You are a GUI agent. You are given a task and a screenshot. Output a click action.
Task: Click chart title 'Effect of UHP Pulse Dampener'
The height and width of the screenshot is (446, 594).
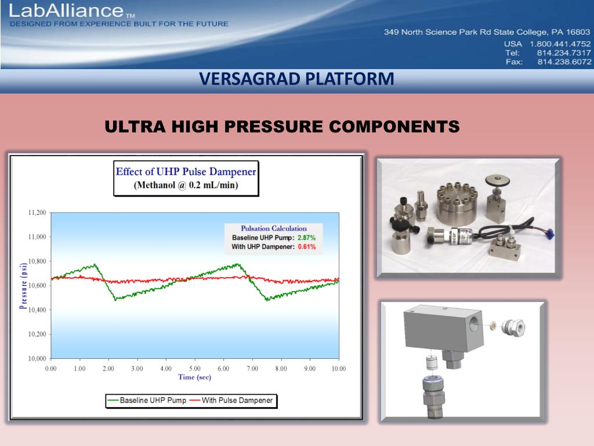[186, 171]
